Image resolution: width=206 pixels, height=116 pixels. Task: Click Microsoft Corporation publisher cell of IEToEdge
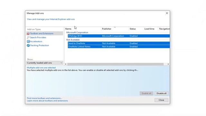pyautogui.click(x=113, y=36)
